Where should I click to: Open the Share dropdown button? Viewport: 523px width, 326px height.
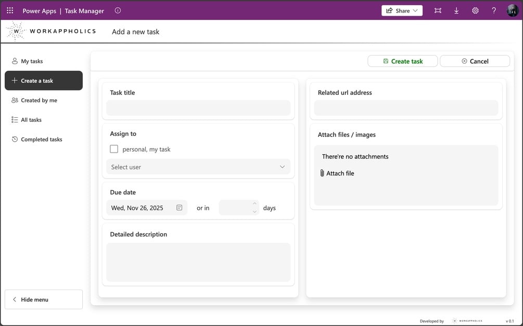pos(402,10)
